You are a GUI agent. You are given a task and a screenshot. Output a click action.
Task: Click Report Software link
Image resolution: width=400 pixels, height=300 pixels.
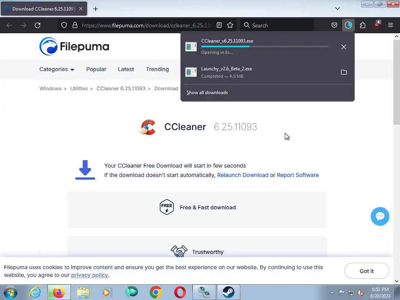point(298,175)
